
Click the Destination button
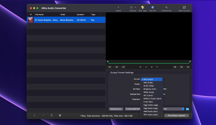click(x=116, y=109)
